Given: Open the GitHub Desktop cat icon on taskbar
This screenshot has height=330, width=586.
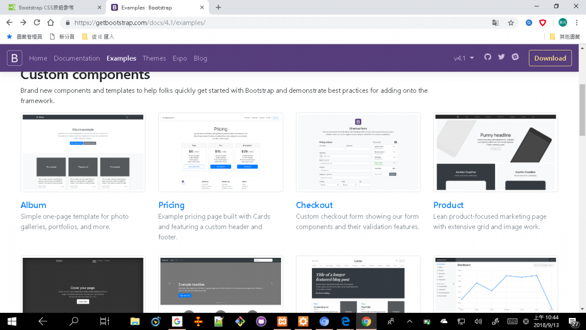Looking at the screenshot, I should (261, 321).
